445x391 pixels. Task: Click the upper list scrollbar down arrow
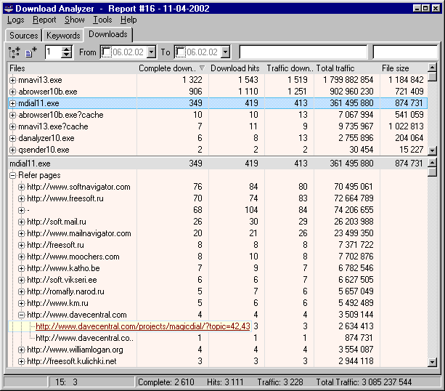pyautogui.click(x=432, y=150)
